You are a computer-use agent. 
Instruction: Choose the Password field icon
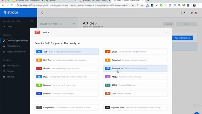coord(108,60)
